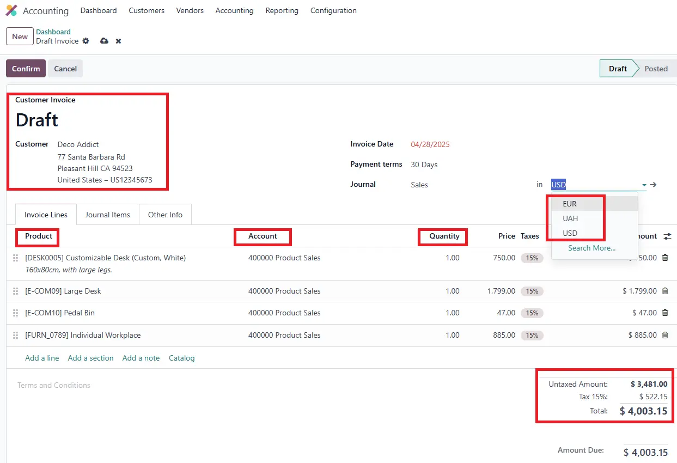This screenshot has width=677, height=463.
Task: Switch to the Journal Items tab
Action: click(108, 215)
